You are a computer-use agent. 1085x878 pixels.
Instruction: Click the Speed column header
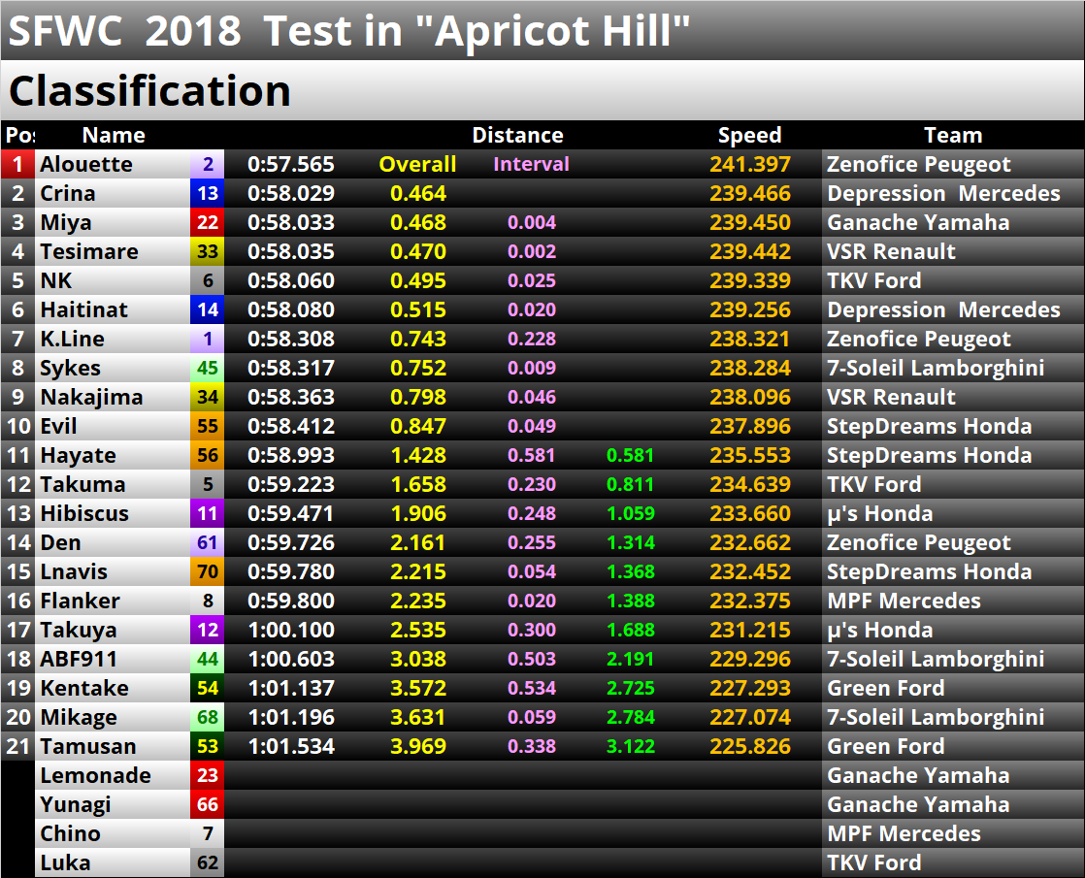749,135
